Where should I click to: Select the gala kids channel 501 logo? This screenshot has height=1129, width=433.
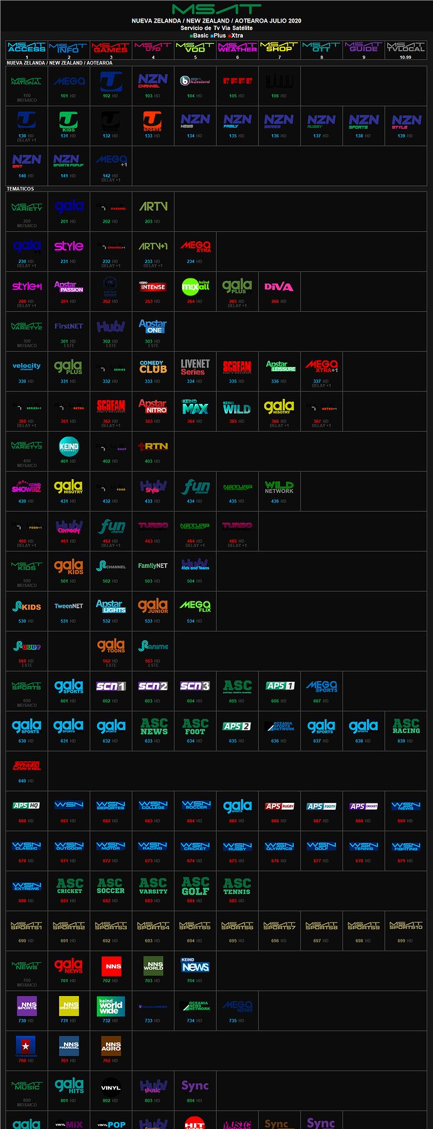click(x=69, y=566)
